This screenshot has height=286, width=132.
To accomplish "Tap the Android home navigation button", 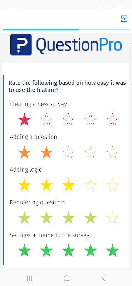I will [67, 278].
